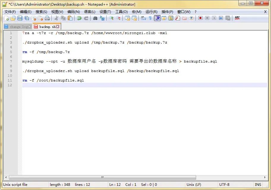Open the 运行(R) menu

pos(152,12)
